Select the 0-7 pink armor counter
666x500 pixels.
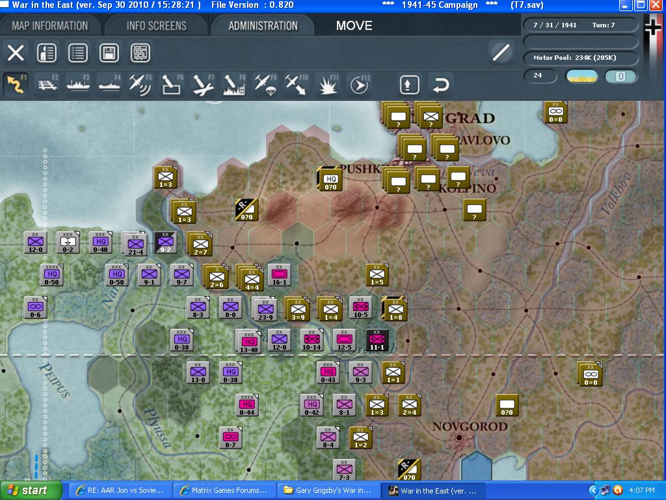point(231,438)
